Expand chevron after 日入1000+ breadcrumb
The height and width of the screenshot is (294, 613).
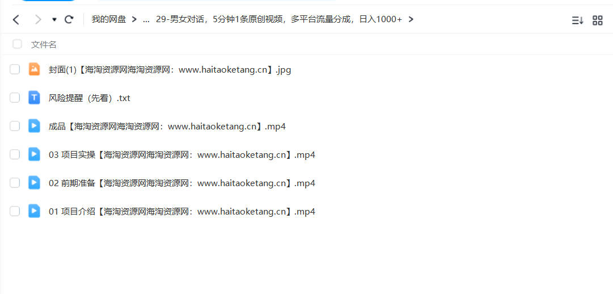(411, 19)
